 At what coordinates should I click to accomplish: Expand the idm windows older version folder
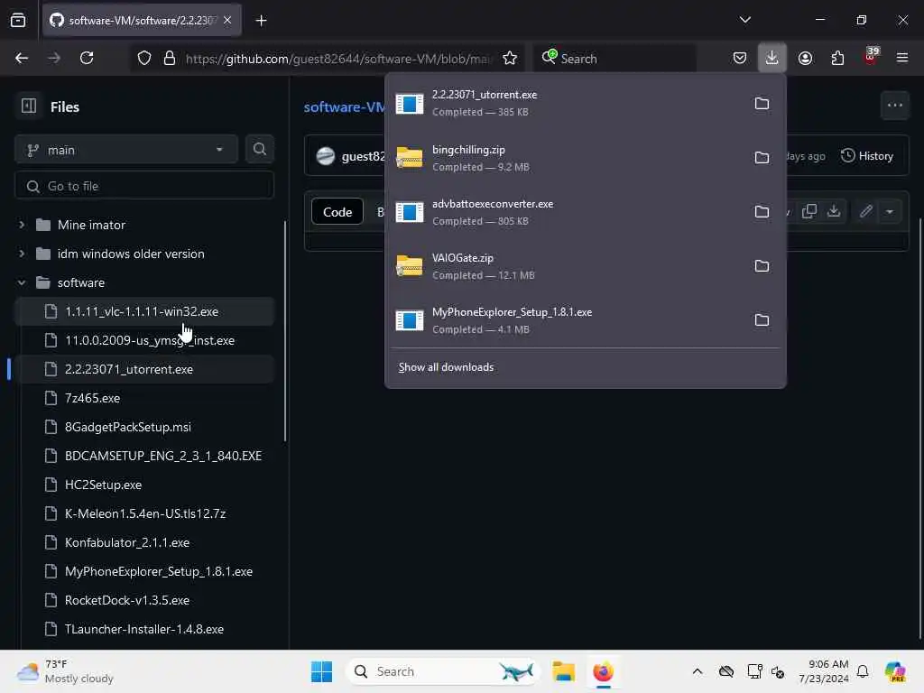pos(22,254)
